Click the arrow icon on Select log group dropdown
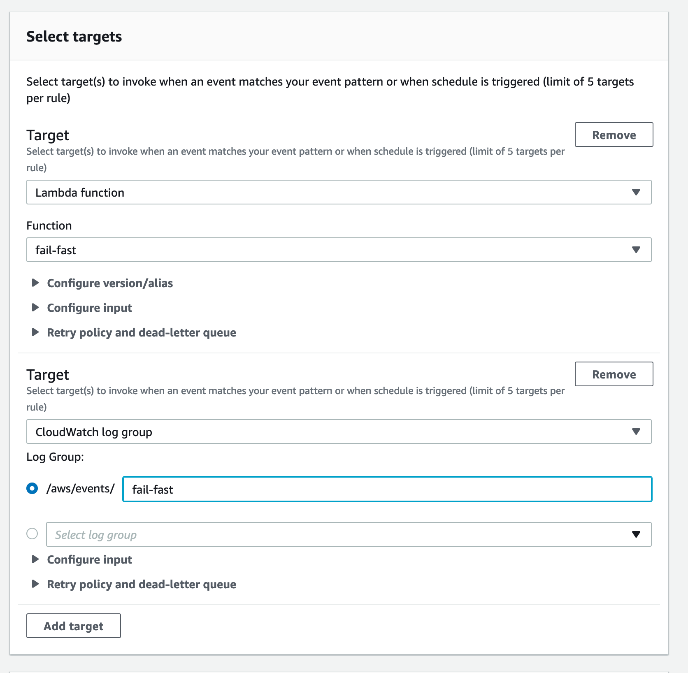The image size is (688, 673). [636, 534]
